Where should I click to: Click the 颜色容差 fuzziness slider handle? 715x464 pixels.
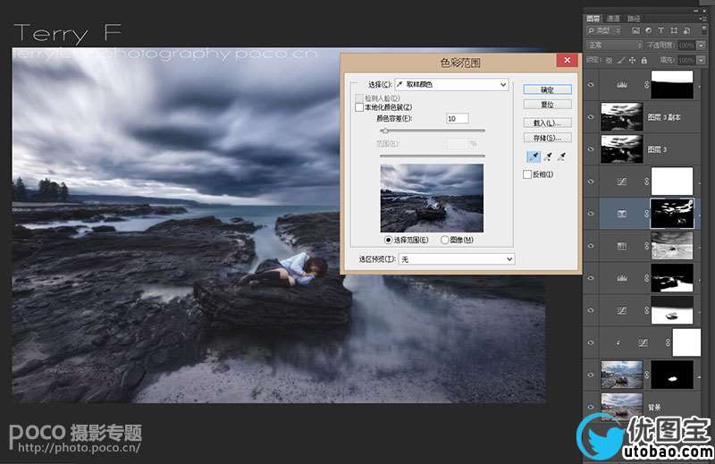pos(385,131)
